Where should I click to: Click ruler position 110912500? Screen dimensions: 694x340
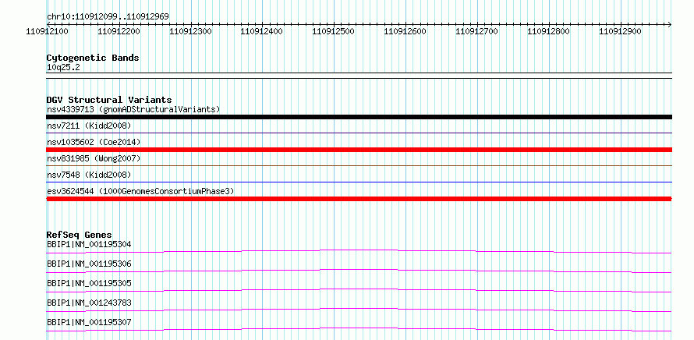pos(334,31)
